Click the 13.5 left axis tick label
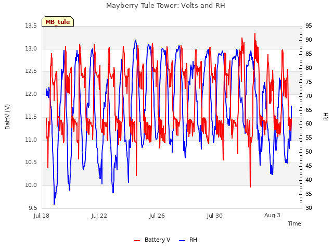333x250 pixels. 31,26
